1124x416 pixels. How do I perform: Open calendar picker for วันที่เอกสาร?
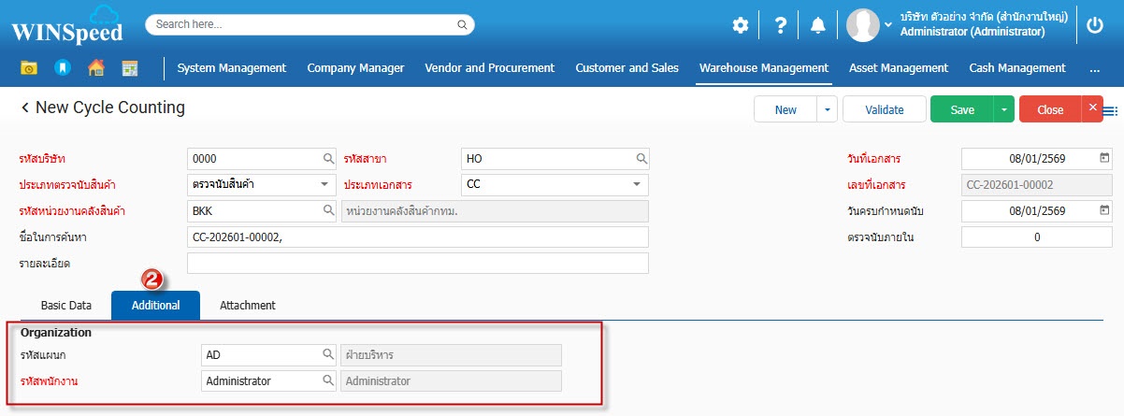[1104, 158]
